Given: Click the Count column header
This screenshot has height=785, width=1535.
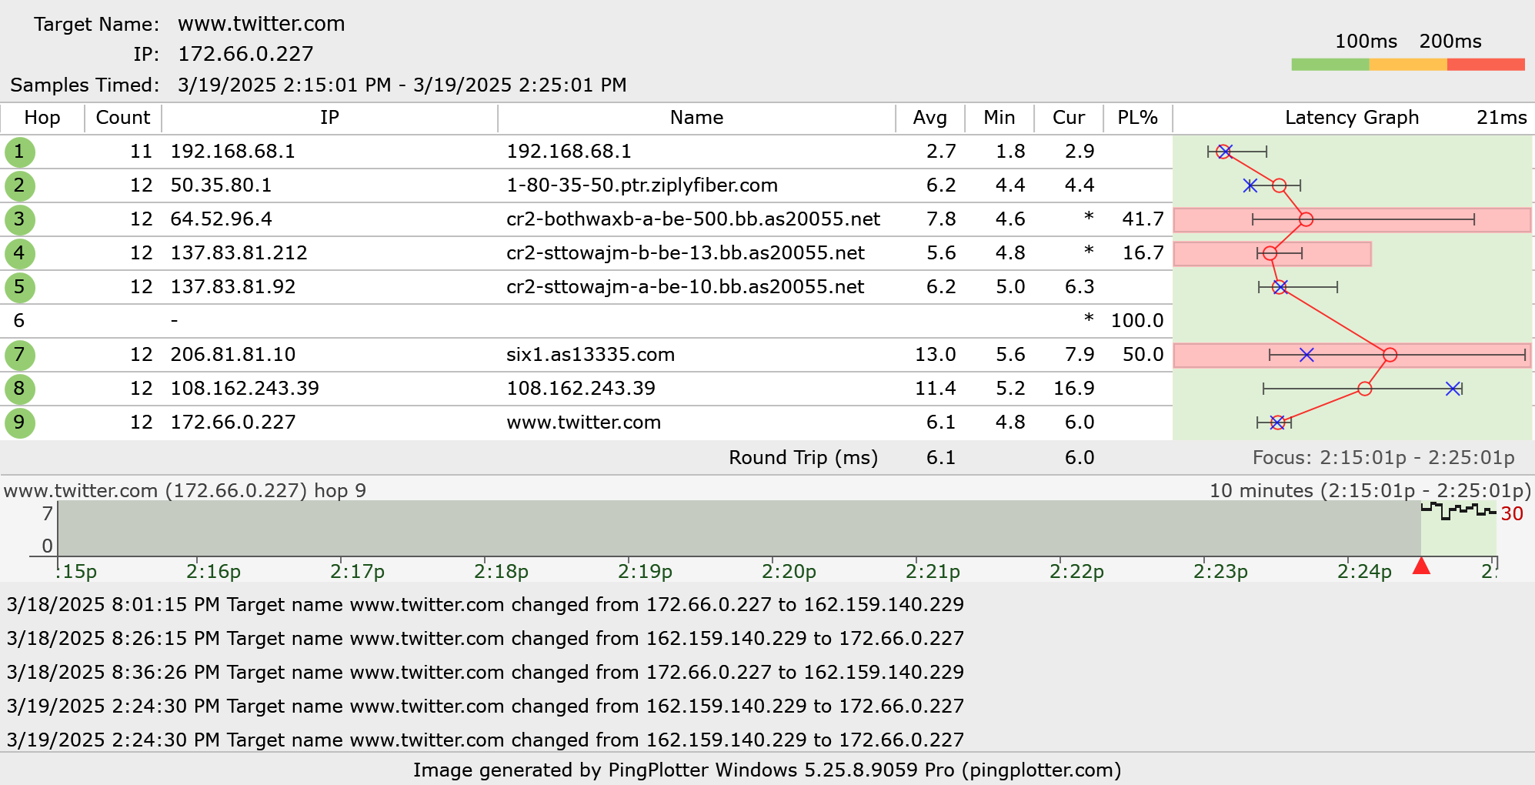Looking at the screenshot, I should [x=123, y=118].
